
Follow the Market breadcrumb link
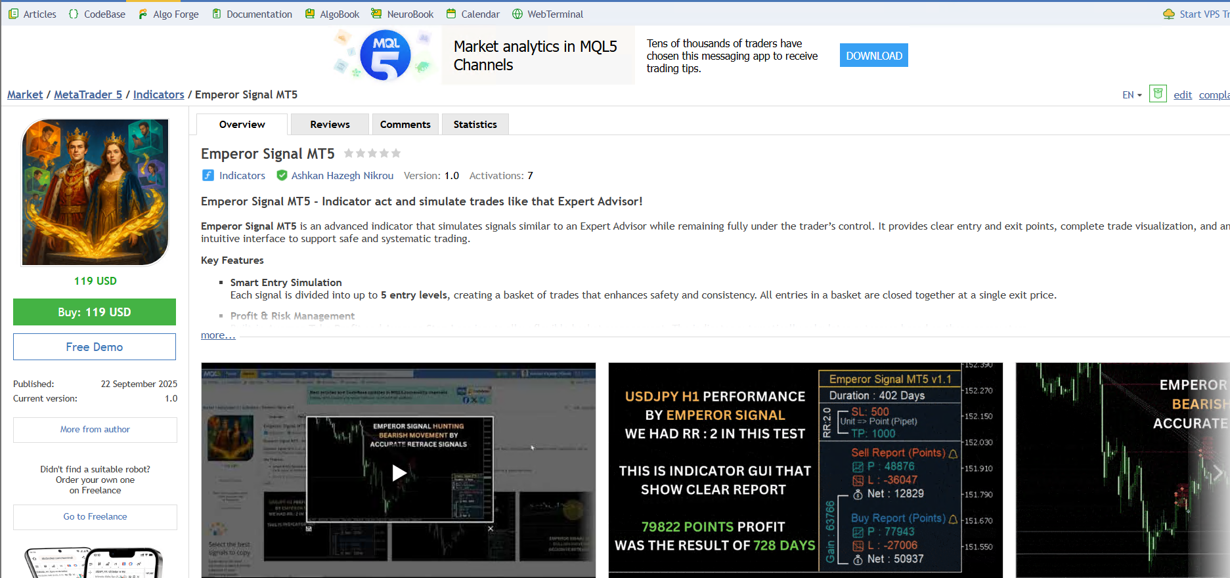click(25, 94)
